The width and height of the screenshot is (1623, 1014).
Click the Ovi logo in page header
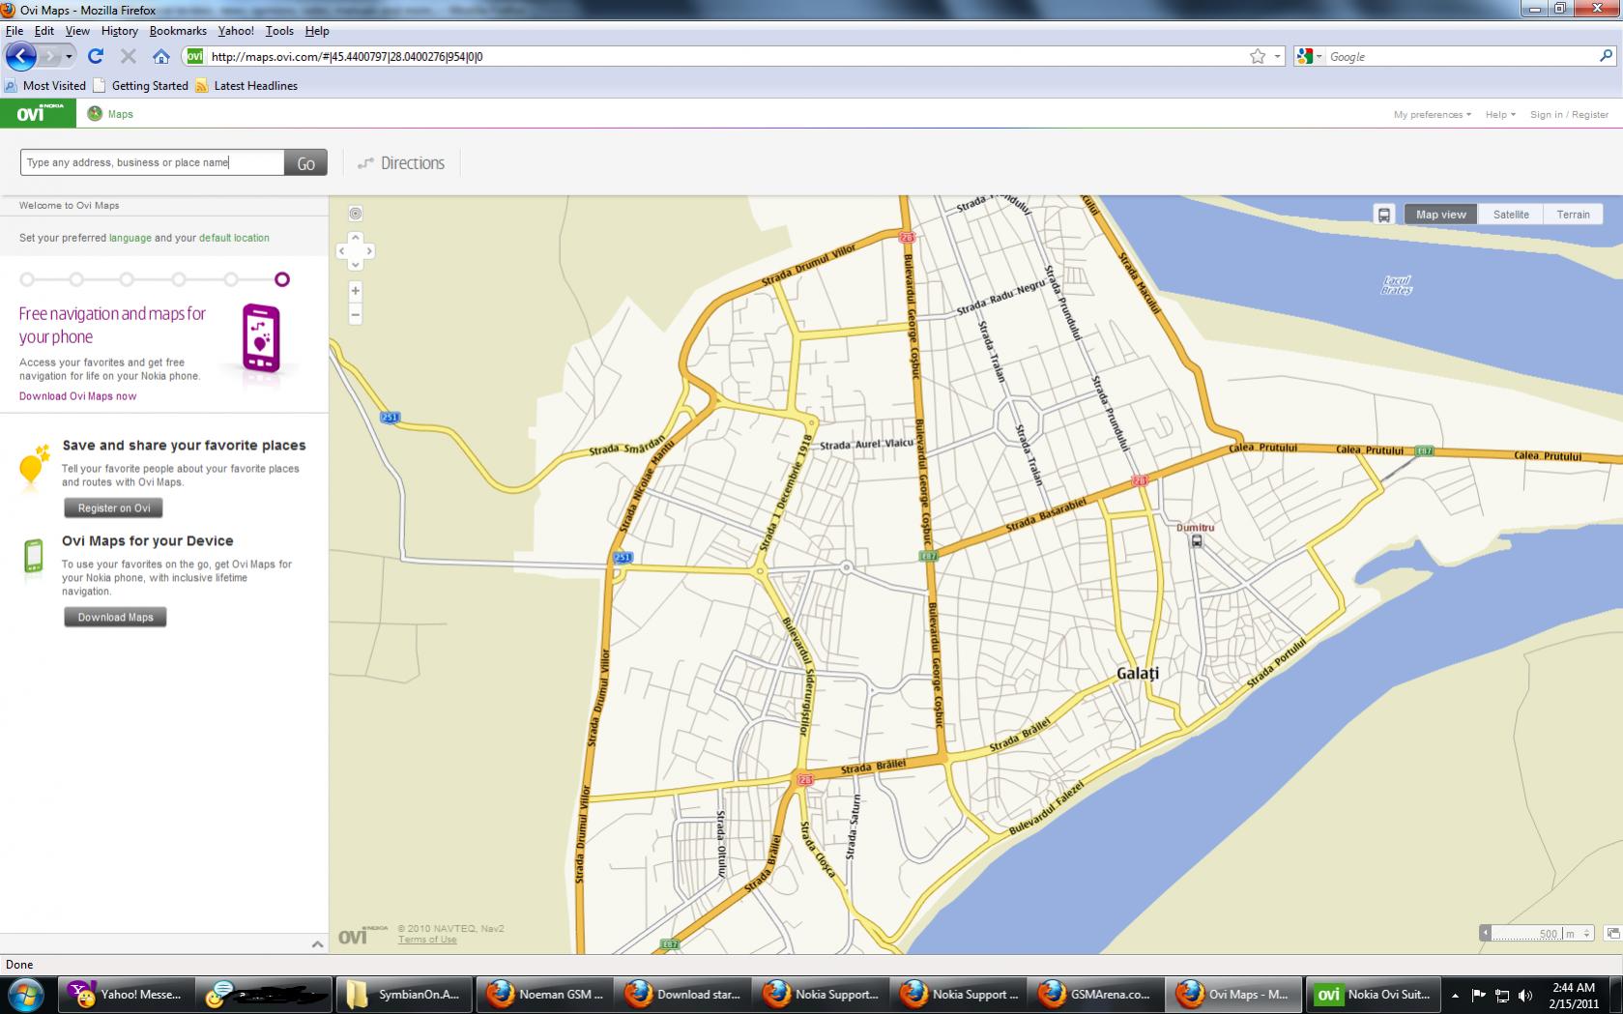pos(38,113)
